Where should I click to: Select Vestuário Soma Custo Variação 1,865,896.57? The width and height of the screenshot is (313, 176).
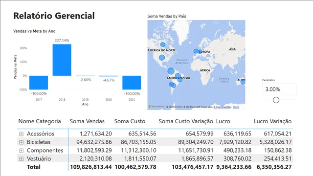[x=197, y=159]
